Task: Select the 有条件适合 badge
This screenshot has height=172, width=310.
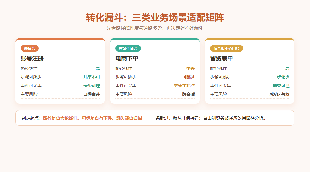Action: tap(128, 48)
